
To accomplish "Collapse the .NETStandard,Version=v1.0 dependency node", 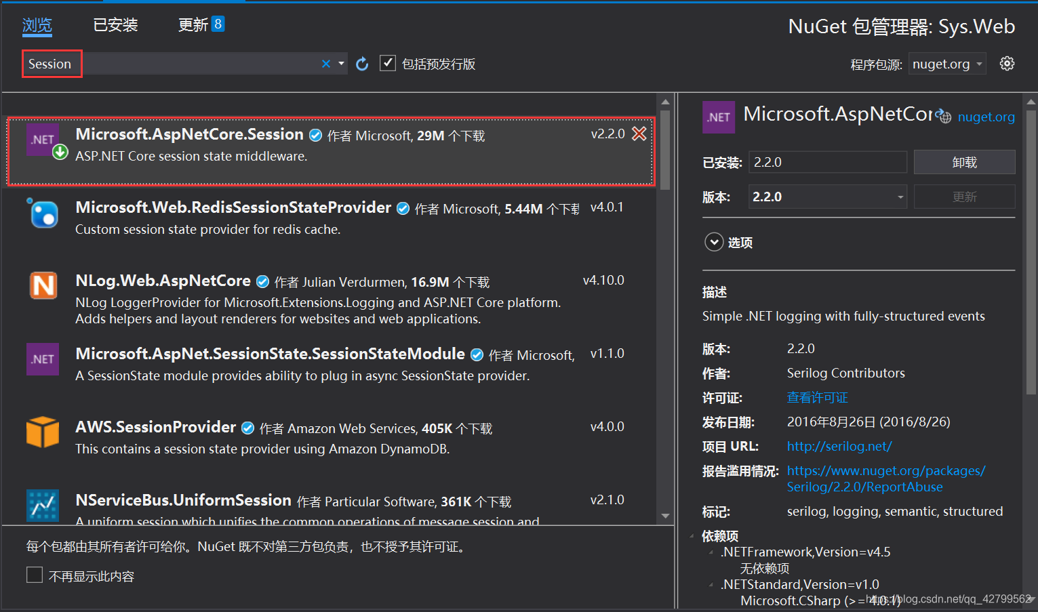I will (711, 585).
